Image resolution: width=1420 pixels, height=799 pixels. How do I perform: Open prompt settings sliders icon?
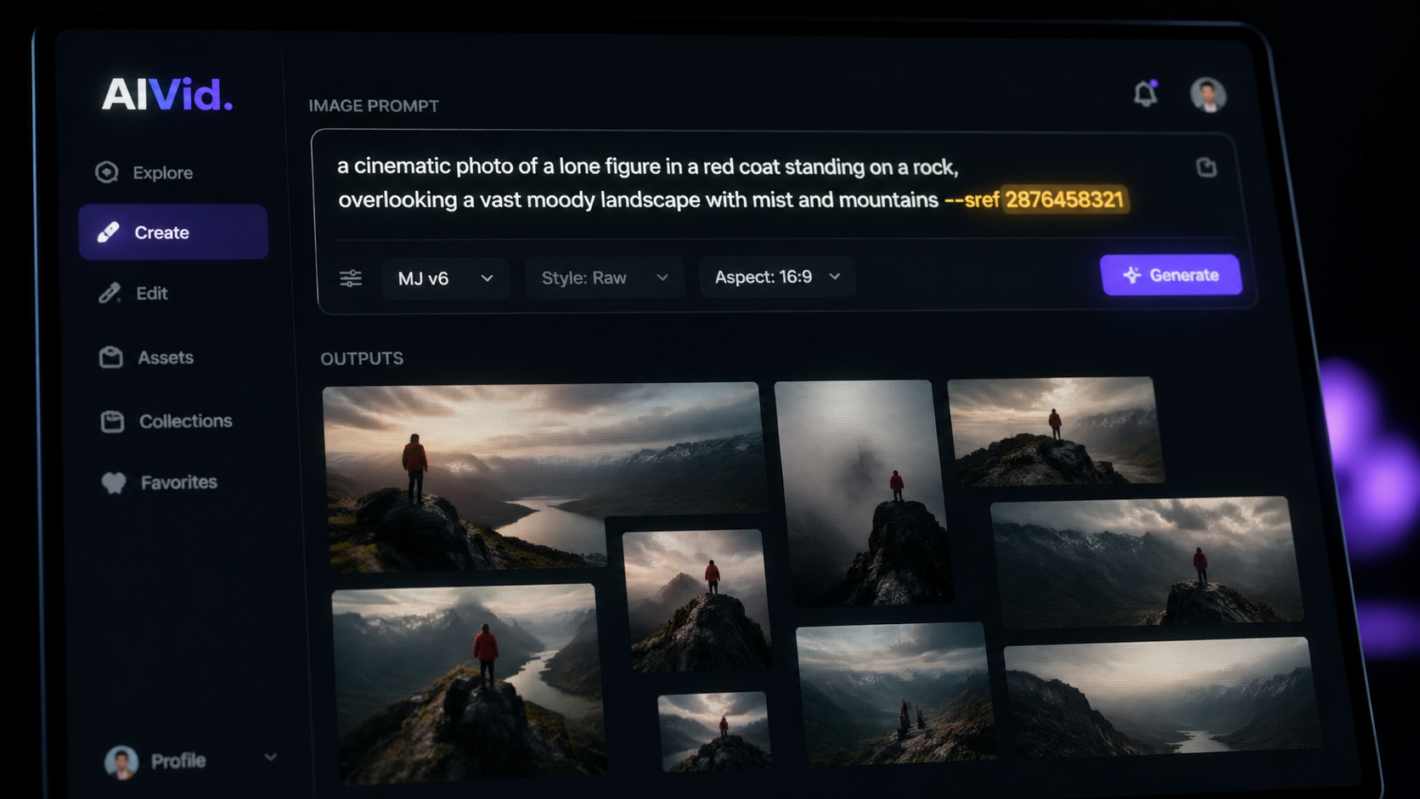click(351, 279)
